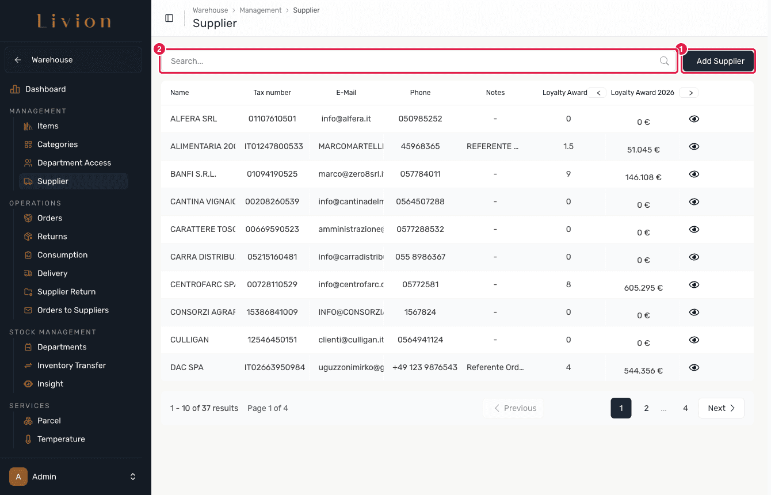The width and height of the screenshot is (771, 495).
Task: Click the Orders to Suppliers envelope icon
Action: pos(28,310)
